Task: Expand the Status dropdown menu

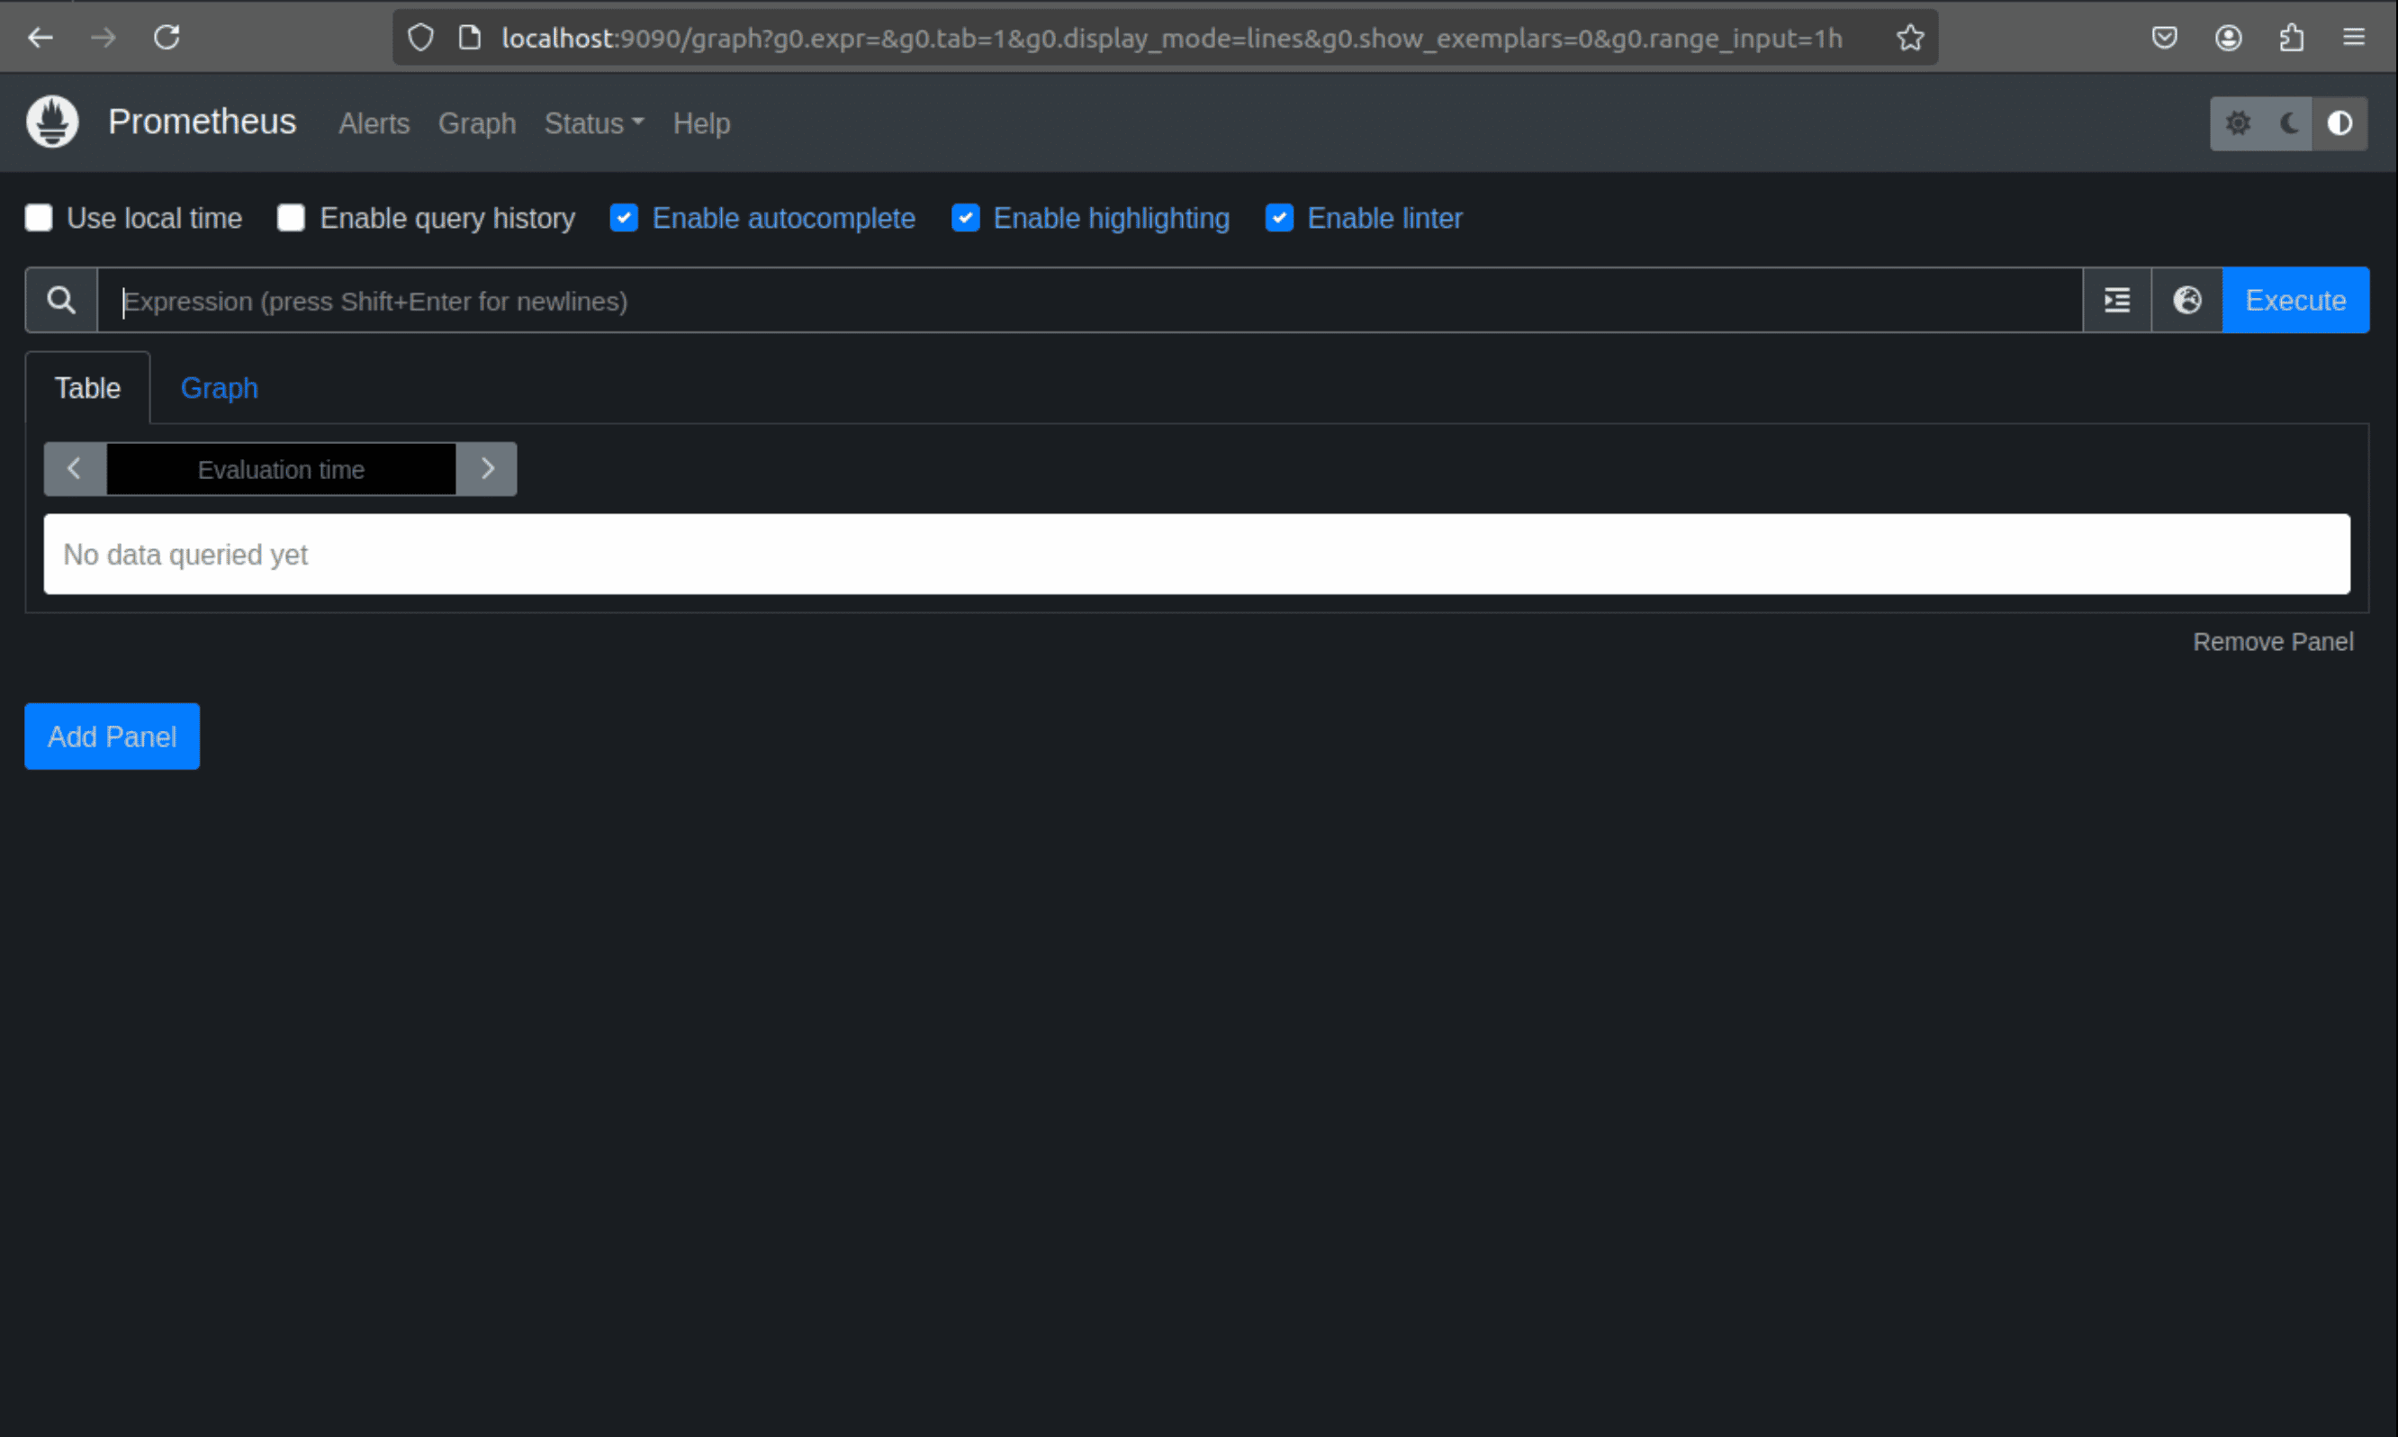Action: pyautogui.click(x=593, y=124)
